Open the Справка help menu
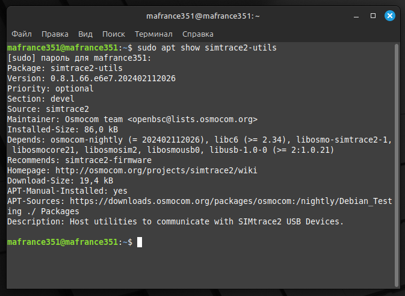 tap(197, 34)
